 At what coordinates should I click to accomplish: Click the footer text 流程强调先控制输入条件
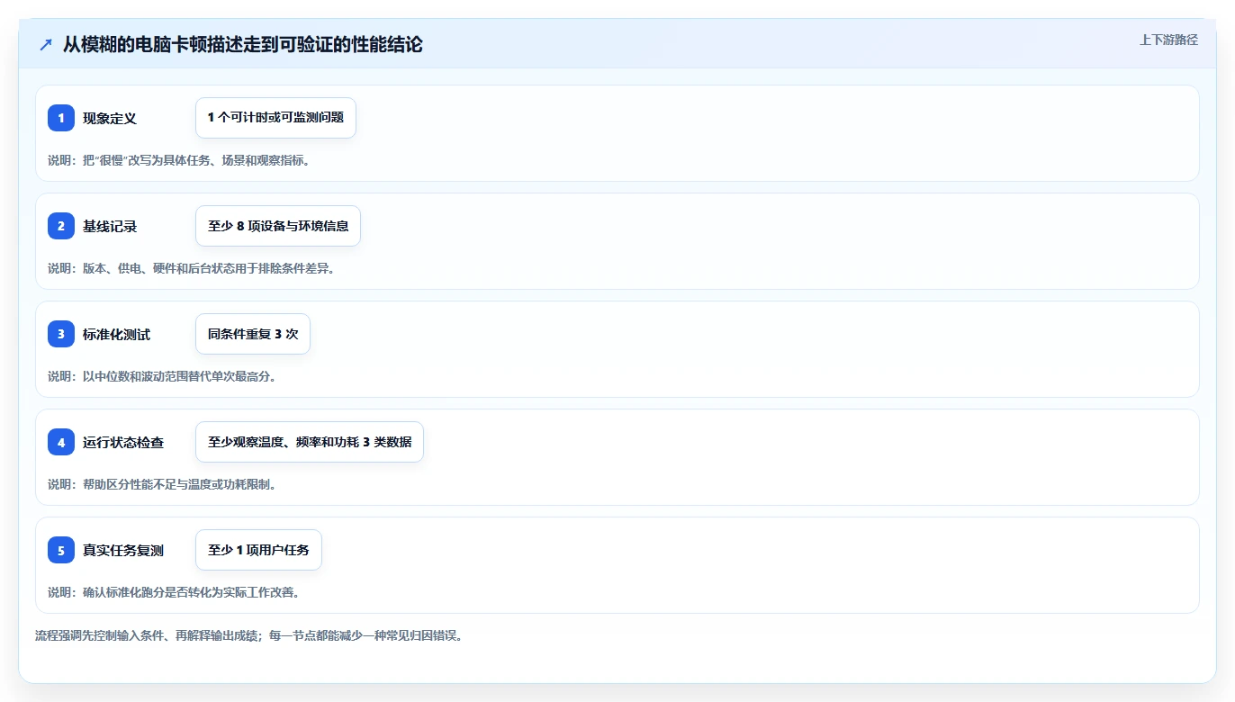click(x=248, y=635)
